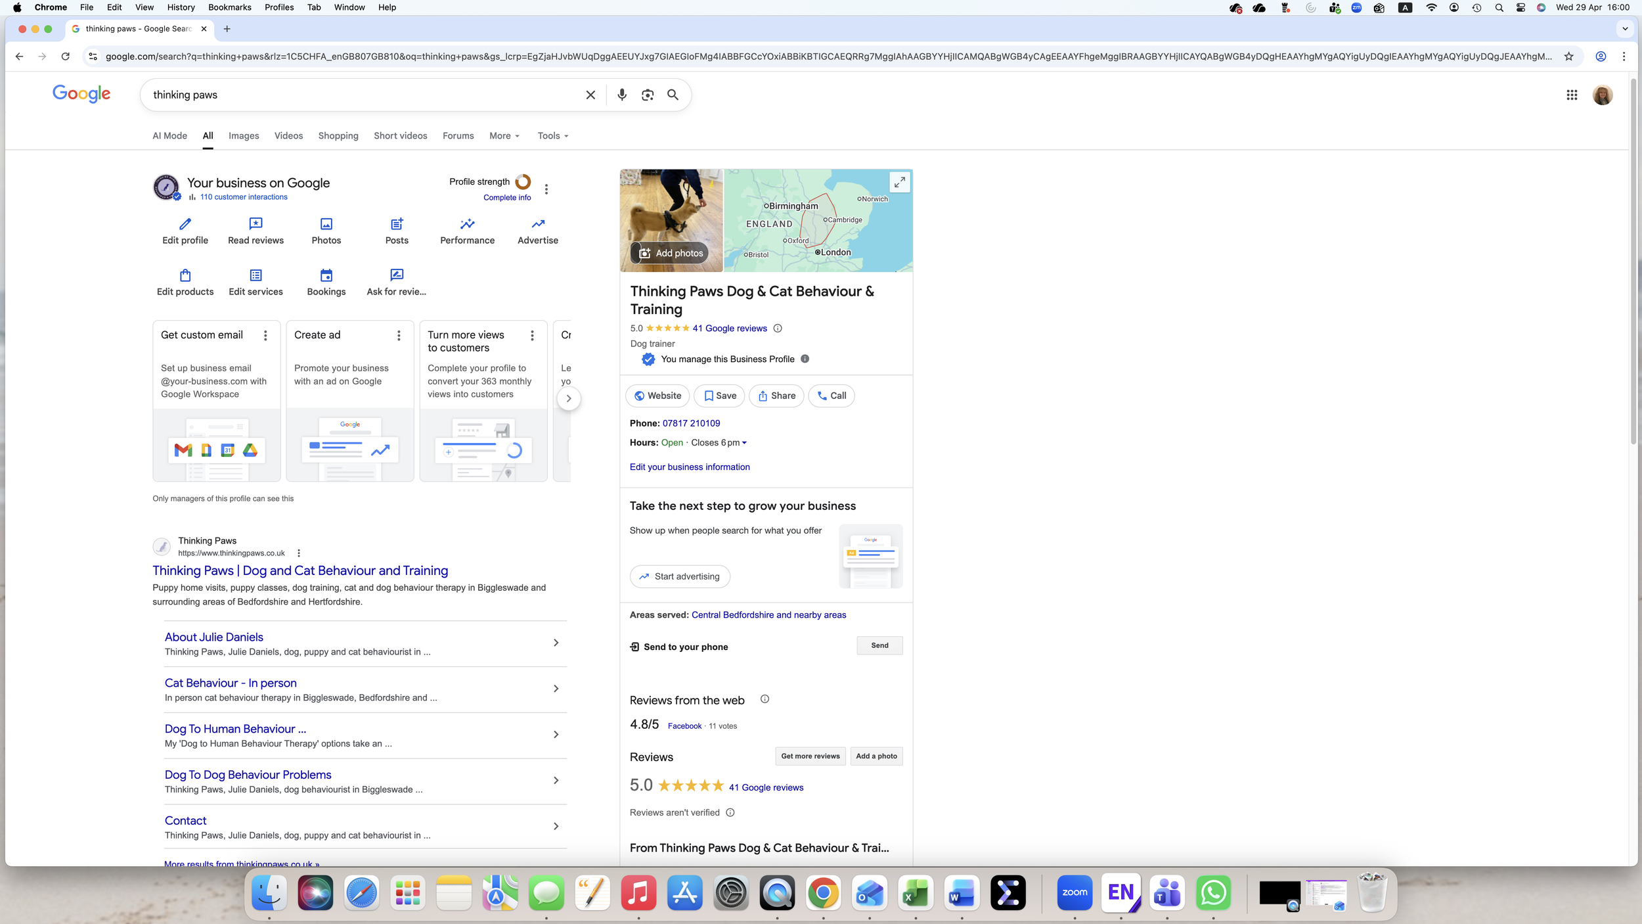Open the Tools dropdown
This screenshot has width=1642, height=924.
coord(552,136)
